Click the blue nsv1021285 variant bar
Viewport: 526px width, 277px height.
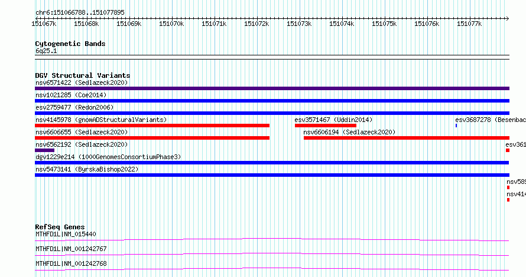272,101
